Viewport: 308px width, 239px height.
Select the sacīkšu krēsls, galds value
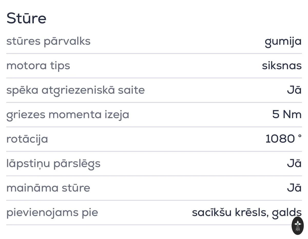tap(247, 213)
